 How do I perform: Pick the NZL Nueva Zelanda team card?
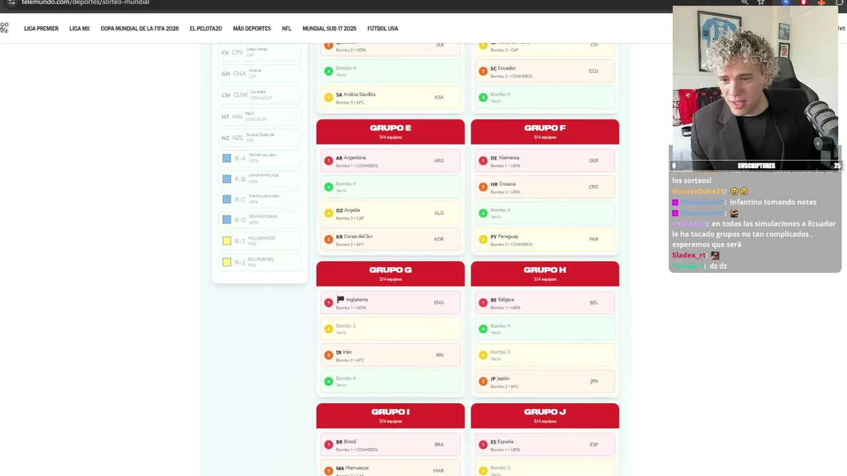point(260,138)
